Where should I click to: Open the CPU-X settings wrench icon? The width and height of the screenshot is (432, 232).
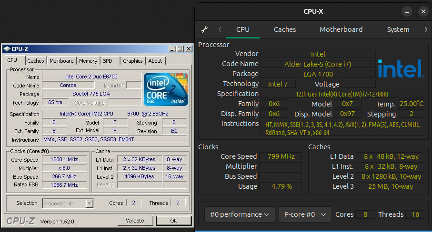click(x=204, y=29)
